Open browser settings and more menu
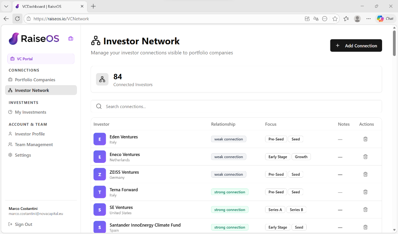The width and height of the screenshot is (398, 234). coord(368,19)
